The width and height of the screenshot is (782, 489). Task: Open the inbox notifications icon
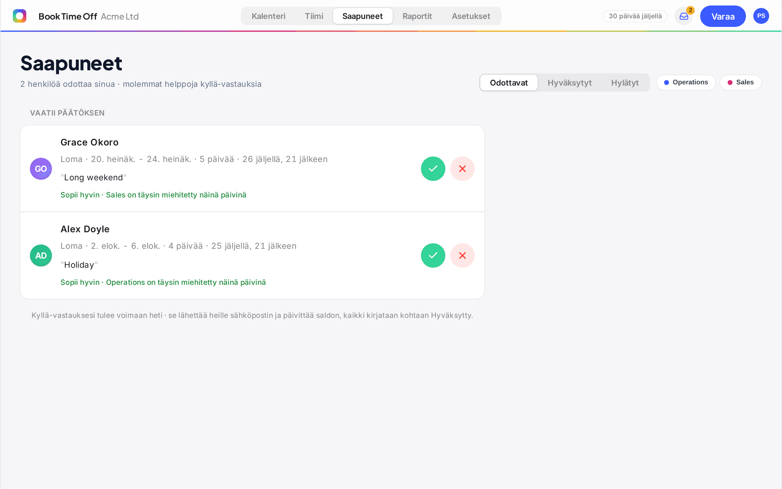click(x=684, y=16)
